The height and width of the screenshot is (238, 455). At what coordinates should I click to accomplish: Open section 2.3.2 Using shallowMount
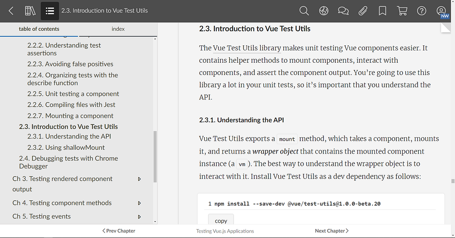[66, 147]
